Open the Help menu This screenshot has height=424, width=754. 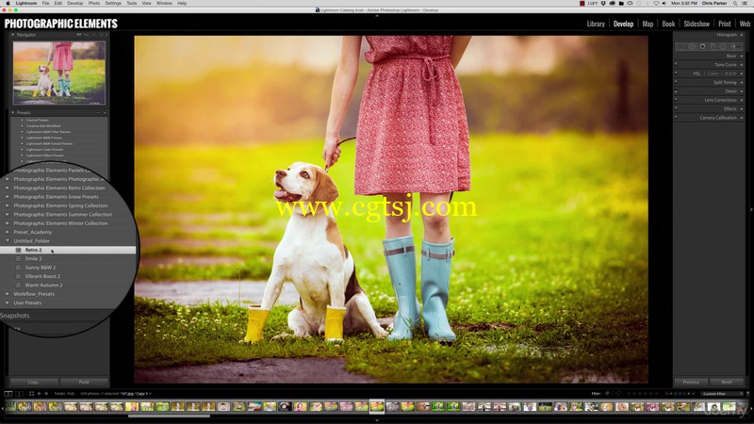[x=182, y=3]
